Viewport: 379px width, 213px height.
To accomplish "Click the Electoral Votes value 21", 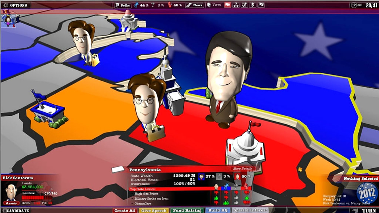I will click(x=192, y=180).
